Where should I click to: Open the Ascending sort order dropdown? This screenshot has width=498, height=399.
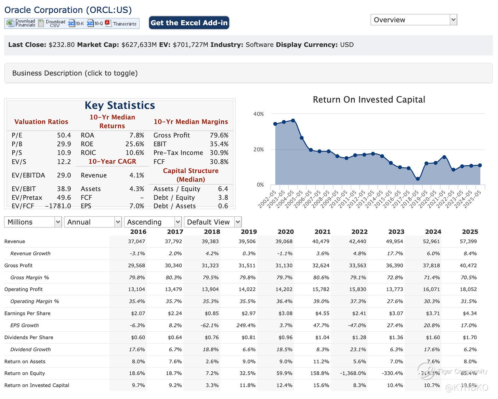point(153,222)
